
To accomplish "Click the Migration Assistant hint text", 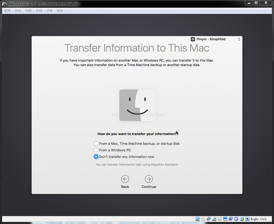I will (137, 165).
